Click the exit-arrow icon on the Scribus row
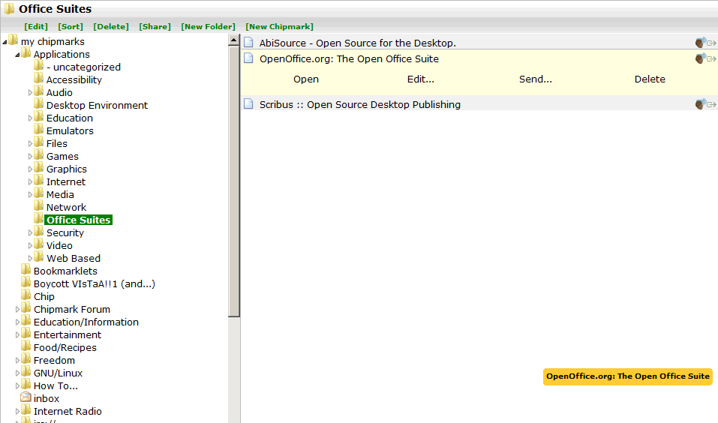This screenshot has width=718, height=423. (x=711, y=104)
